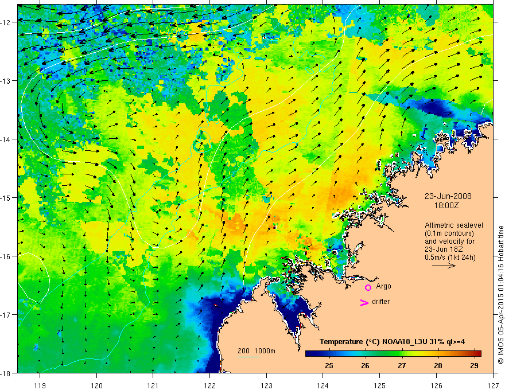
Task: Click the longitude axis label '123'
Action: pos(266,385)
